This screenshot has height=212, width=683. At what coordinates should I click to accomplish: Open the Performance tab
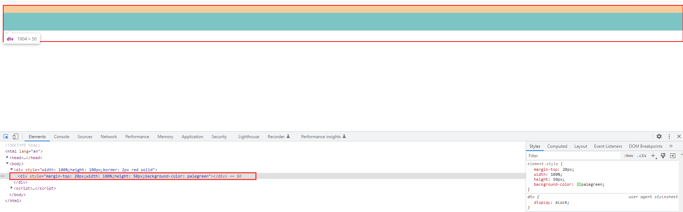pyautogui.click(x=137, y=137)
